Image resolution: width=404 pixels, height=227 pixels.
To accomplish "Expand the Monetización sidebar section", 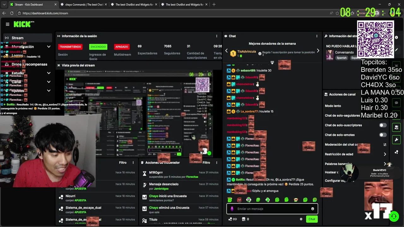I will click(x=49, y=47).
